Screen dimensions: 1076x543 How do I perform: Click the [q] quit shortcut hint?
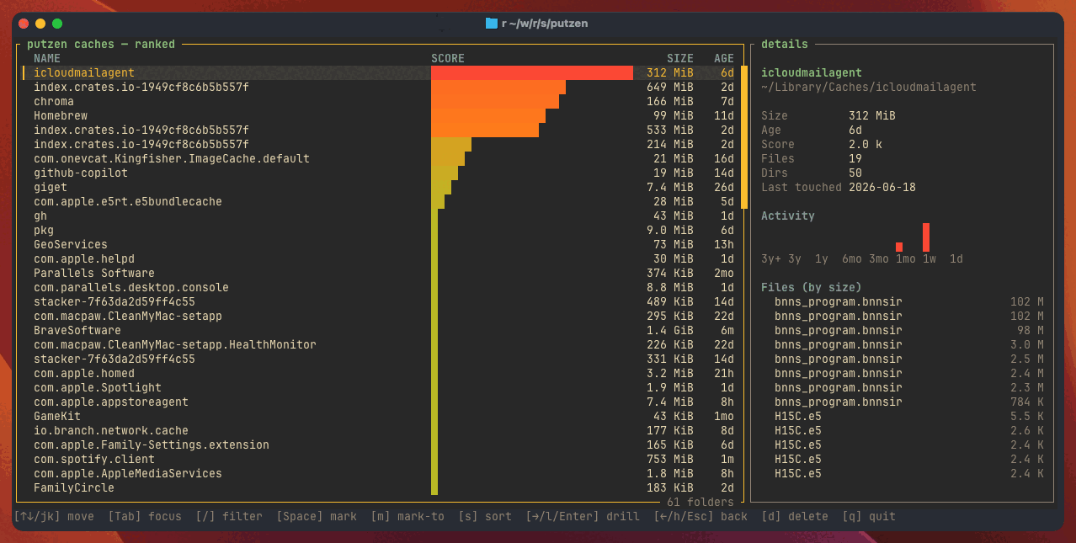tap(869, 517)
